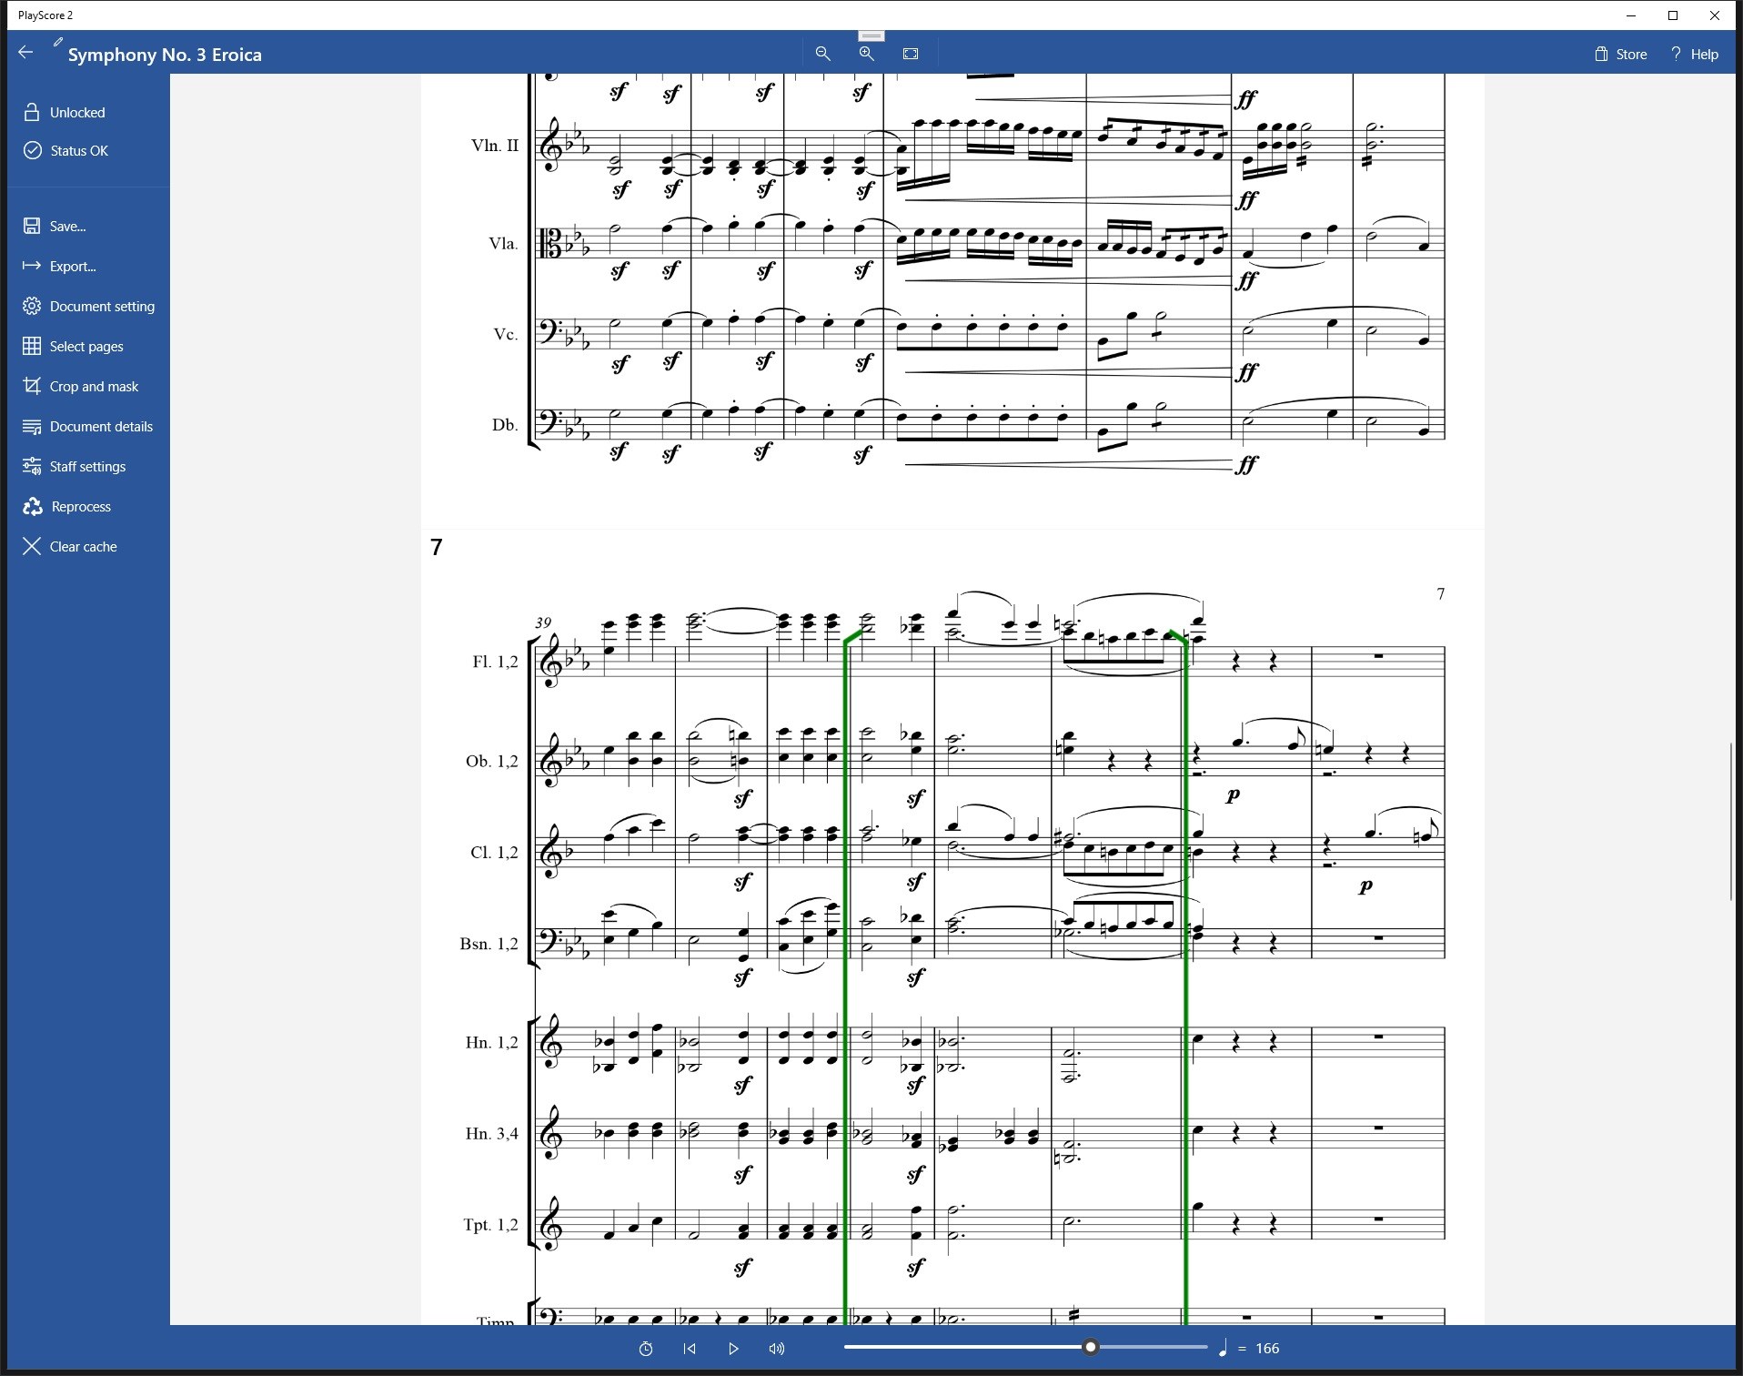Select the full-page view icon on the toolbar

[910, 54]
